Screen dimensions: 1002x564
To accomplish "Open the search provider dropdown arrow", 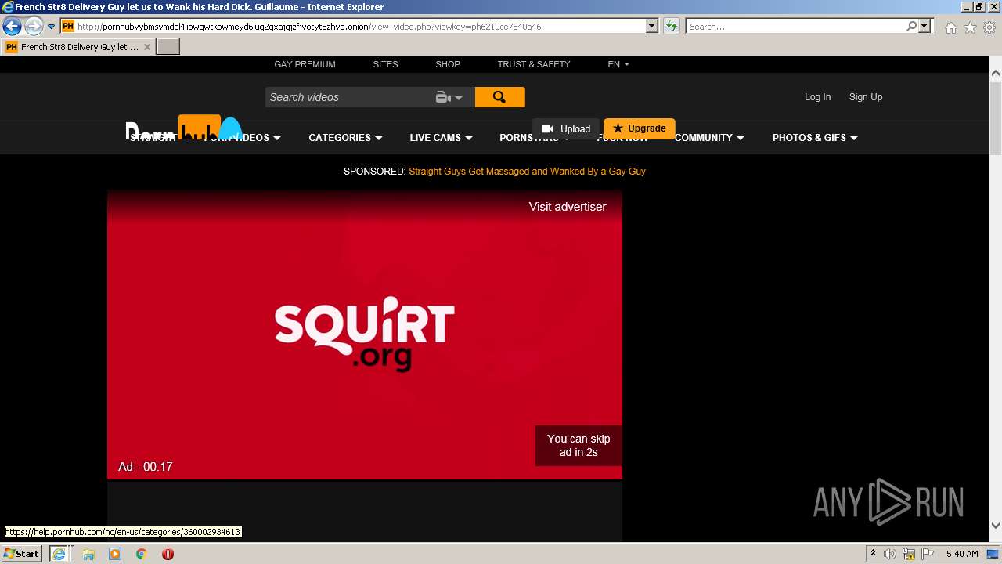I will (925, 27).
